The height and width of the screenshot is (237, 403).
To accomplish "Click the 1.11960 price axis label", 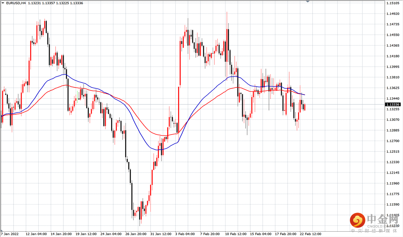I will (x=393, y=183).
